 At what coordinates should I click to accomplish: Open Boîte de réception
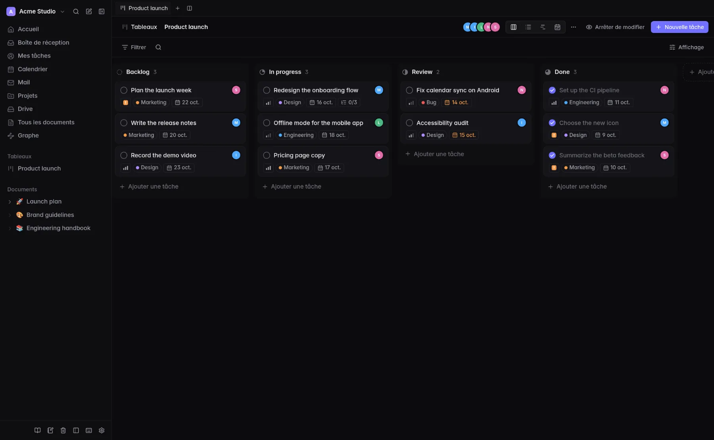[x=56, y=42]
